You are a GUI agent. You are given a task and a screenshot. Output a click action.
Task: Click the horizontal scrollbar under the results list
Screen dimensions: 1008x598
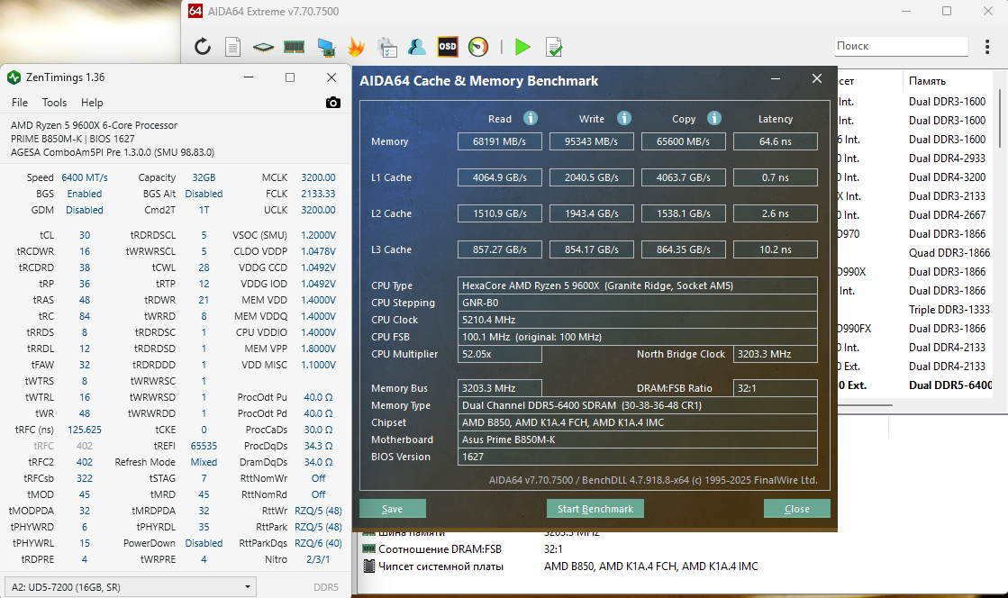(x=865, y=405)
